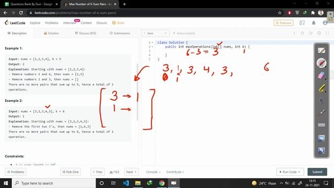Open Chrome from the taskbar
The height and width of the screenshot is (188, 334).
(162, 183)
